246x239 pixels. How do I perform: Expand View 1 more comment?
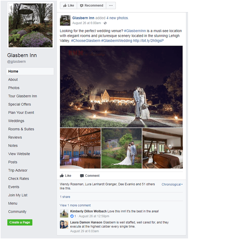[x=75, y=205]
